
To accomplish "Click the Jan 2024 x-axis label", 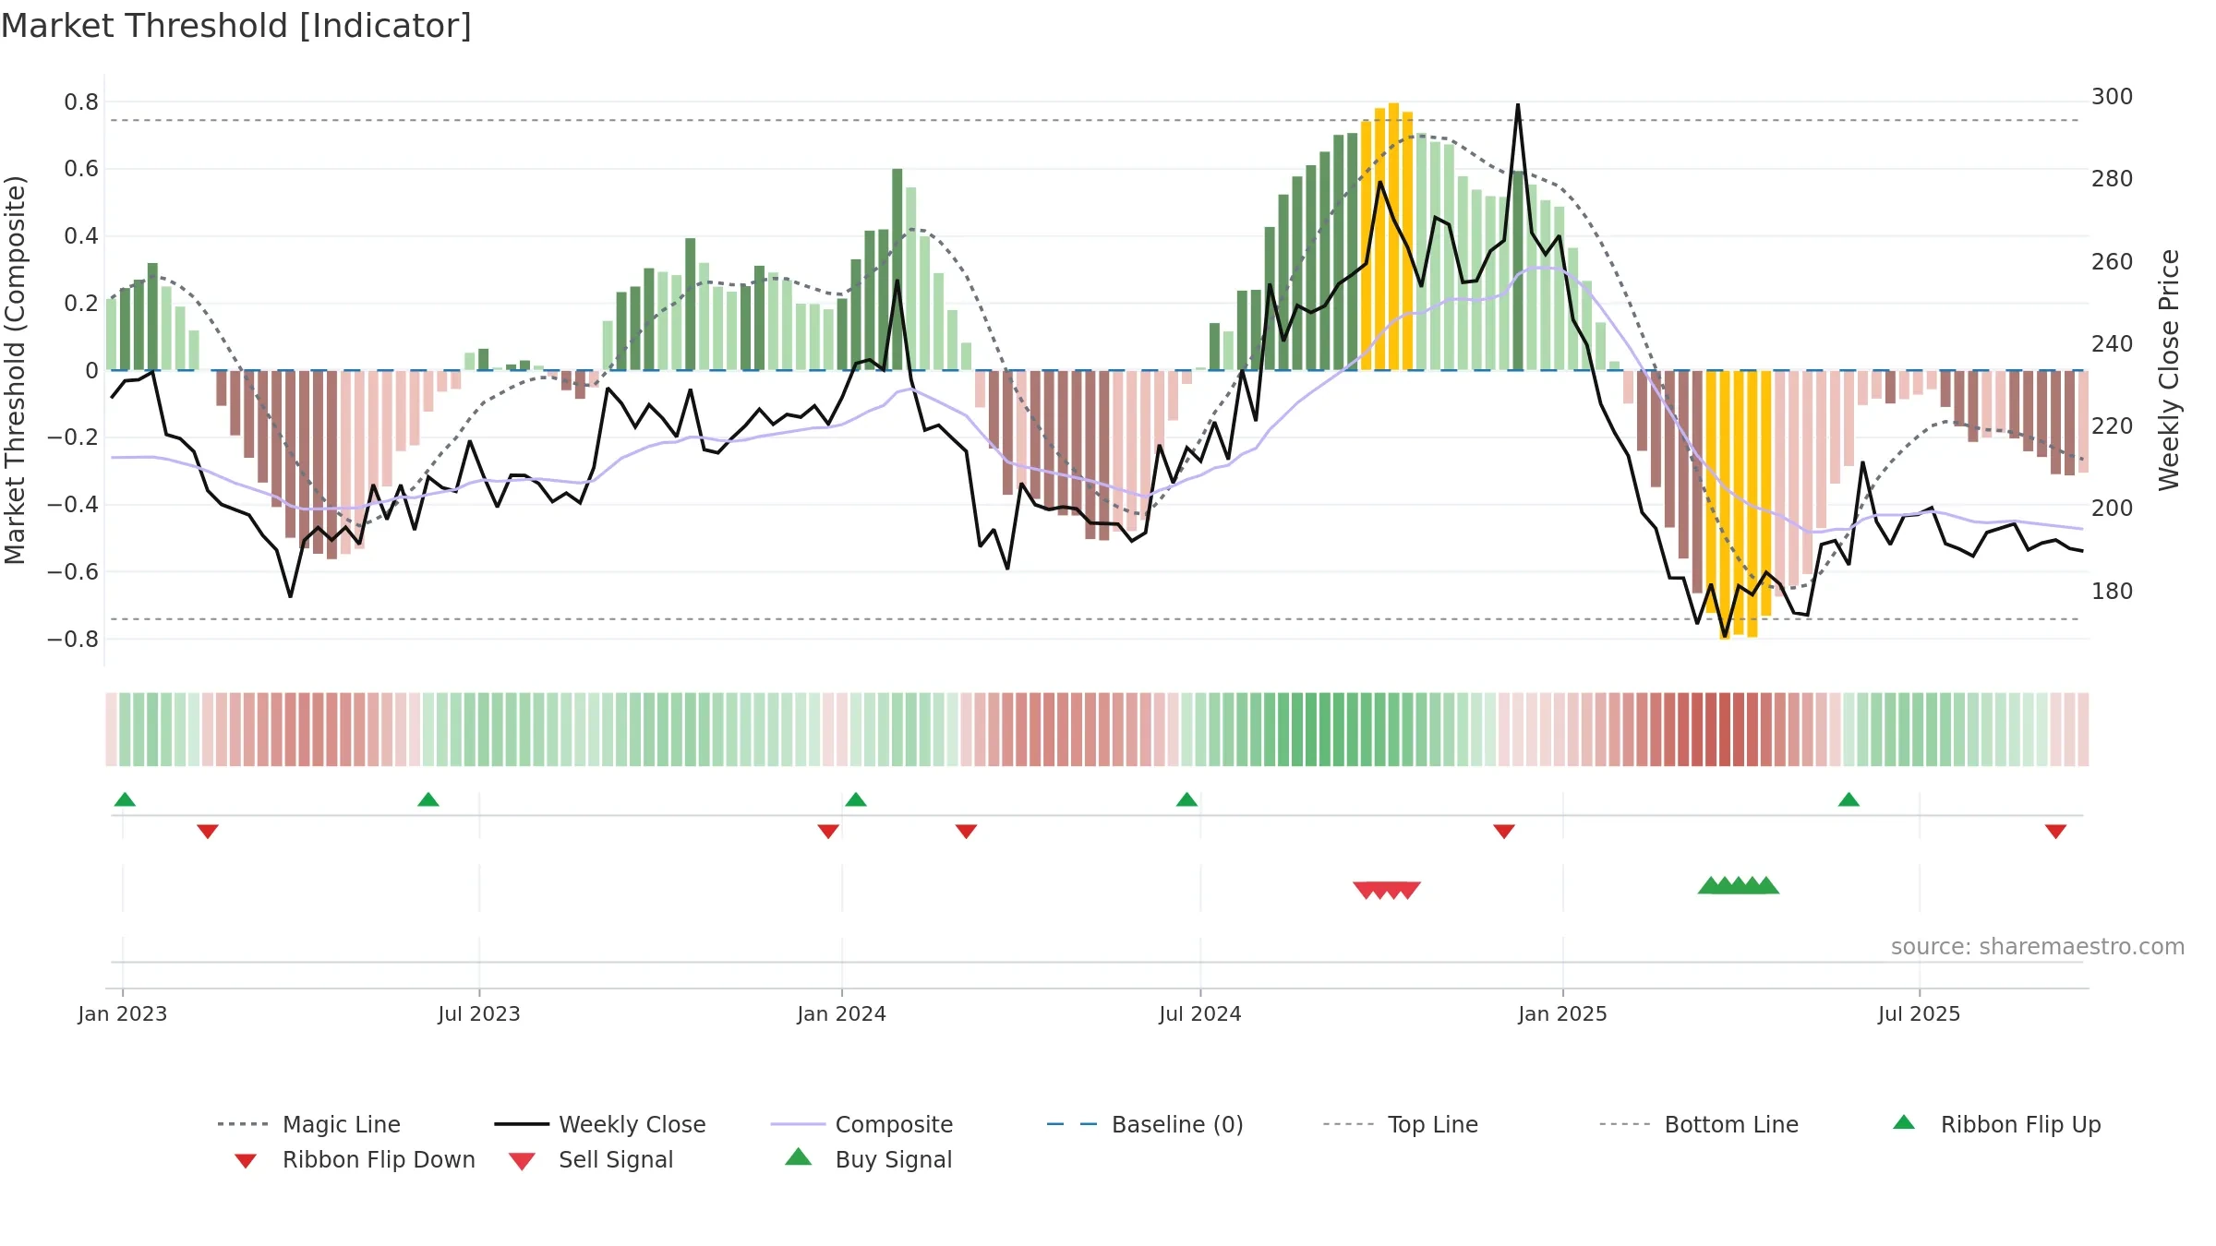I will click(x=842, y=1013).
